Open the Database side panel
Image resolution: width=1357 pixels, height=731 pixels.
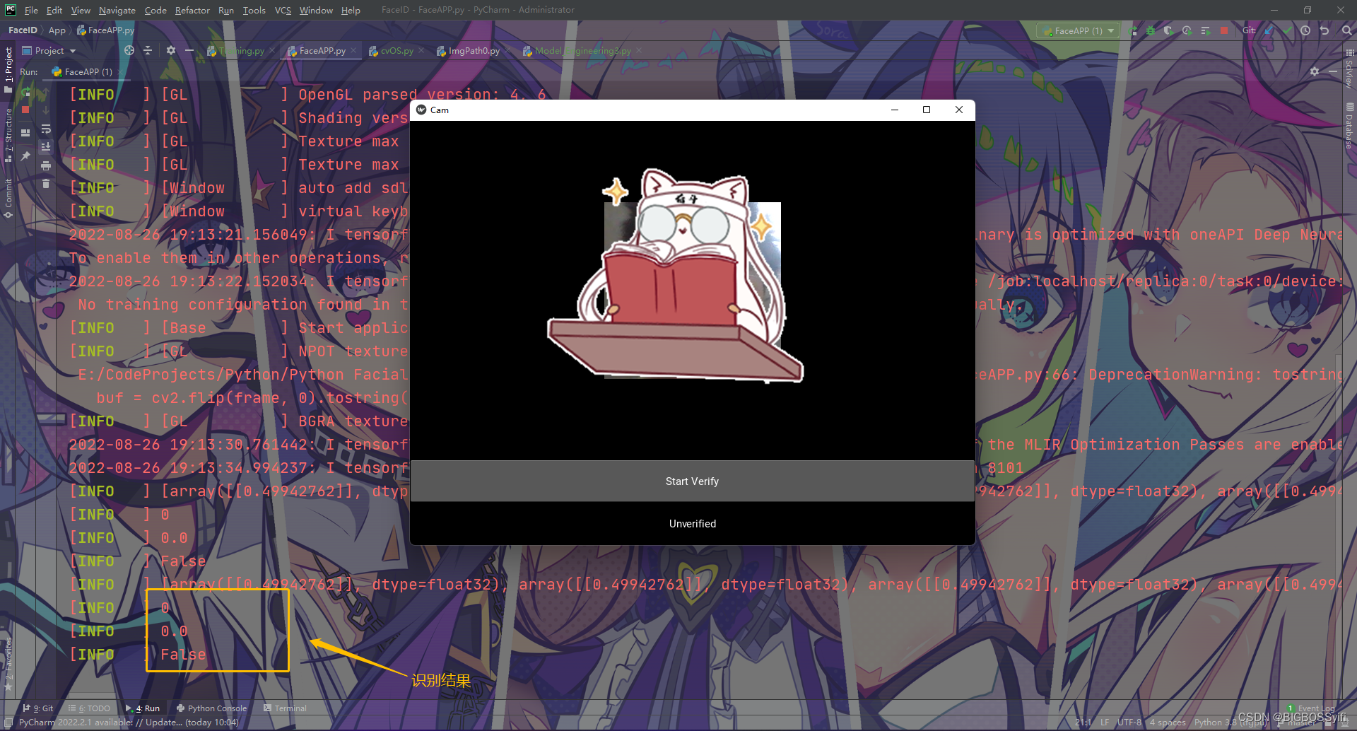pyautogui.click(x=1349, y=126)
